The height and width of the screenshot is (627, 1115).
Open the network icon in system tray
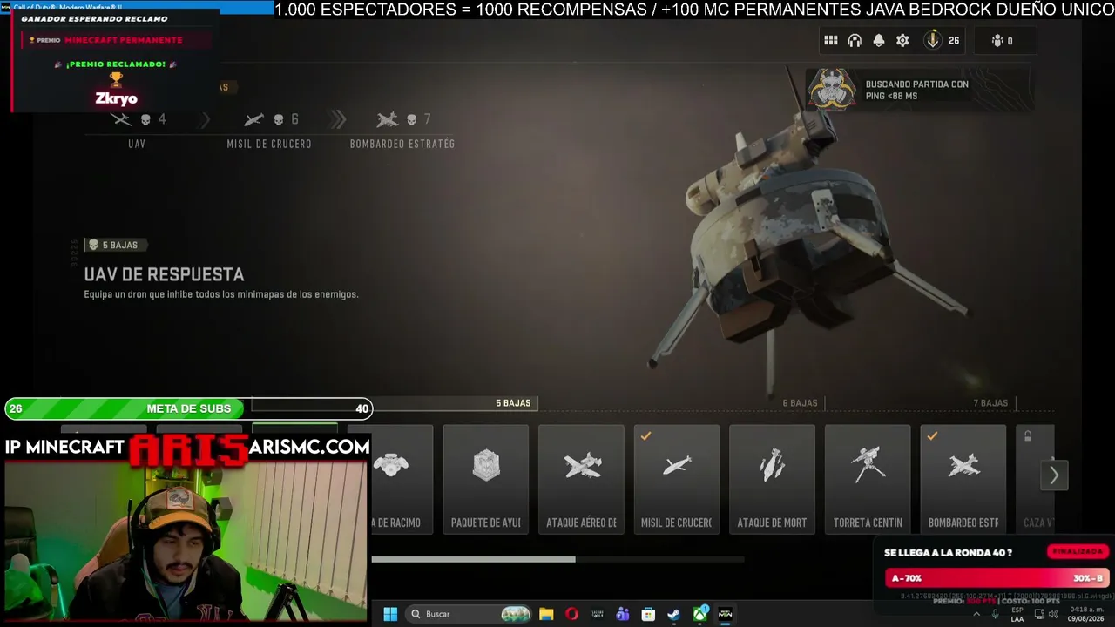click(x=1038, y=614)
